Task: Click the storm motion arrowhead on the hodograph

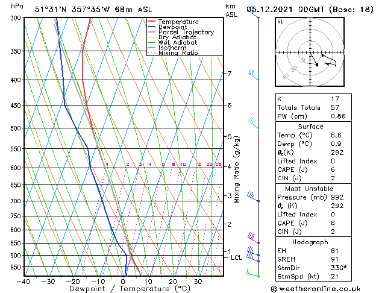Action: (x=317, y=65)
